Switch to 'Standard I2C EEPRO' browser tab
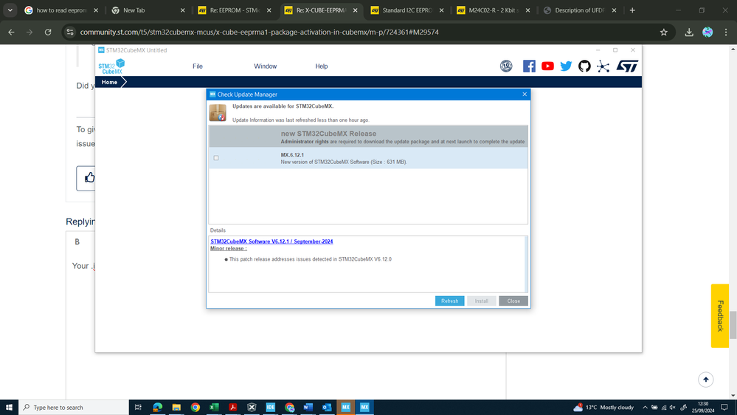Screen dimensions: 737x415 point(407,10)
